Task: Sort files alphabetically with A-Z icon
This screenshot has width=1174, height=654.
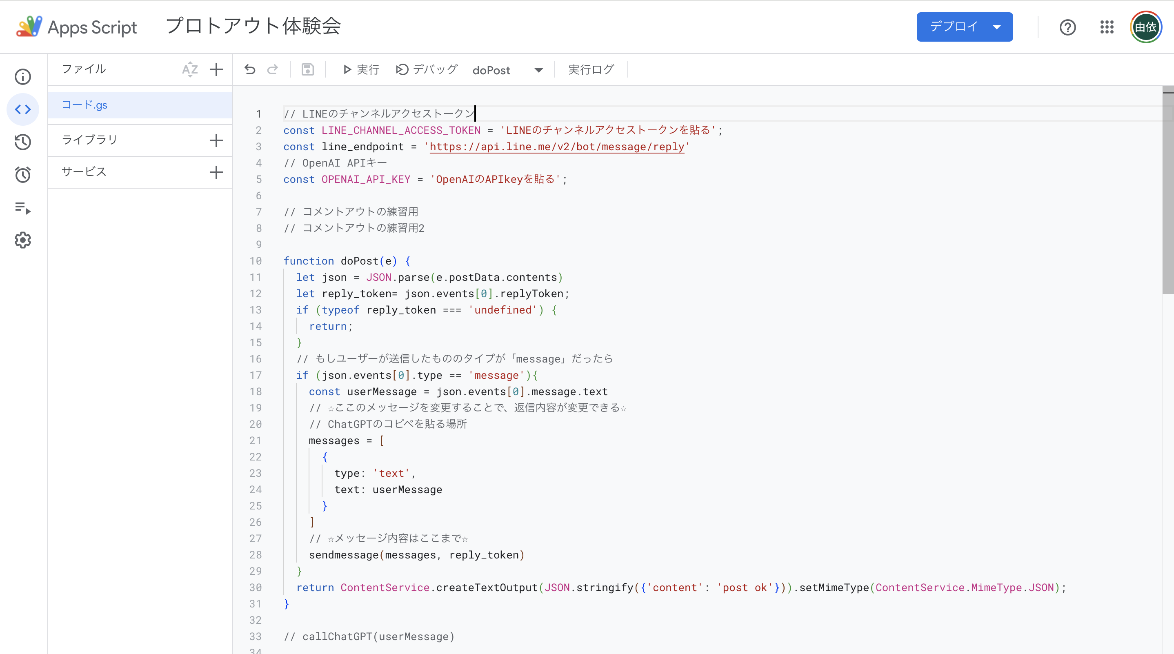Action: point(189,70)
